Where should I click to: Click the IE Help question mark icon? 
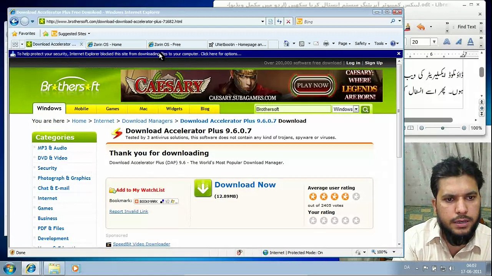coord(393,44)
